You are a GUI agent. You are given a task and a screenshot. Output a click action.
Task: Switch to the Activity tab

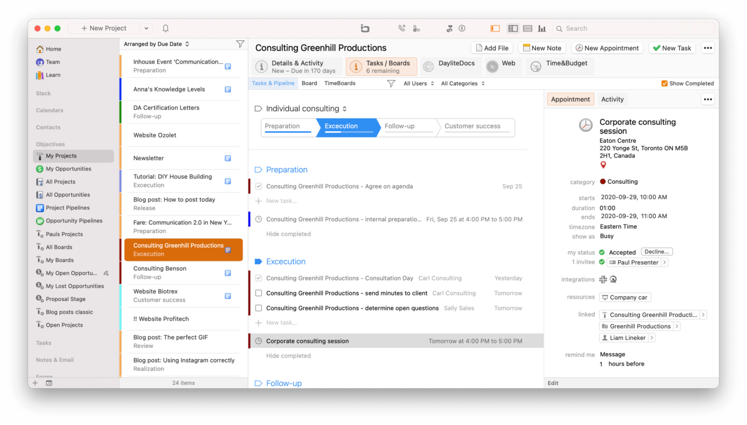tap(612, 99)
